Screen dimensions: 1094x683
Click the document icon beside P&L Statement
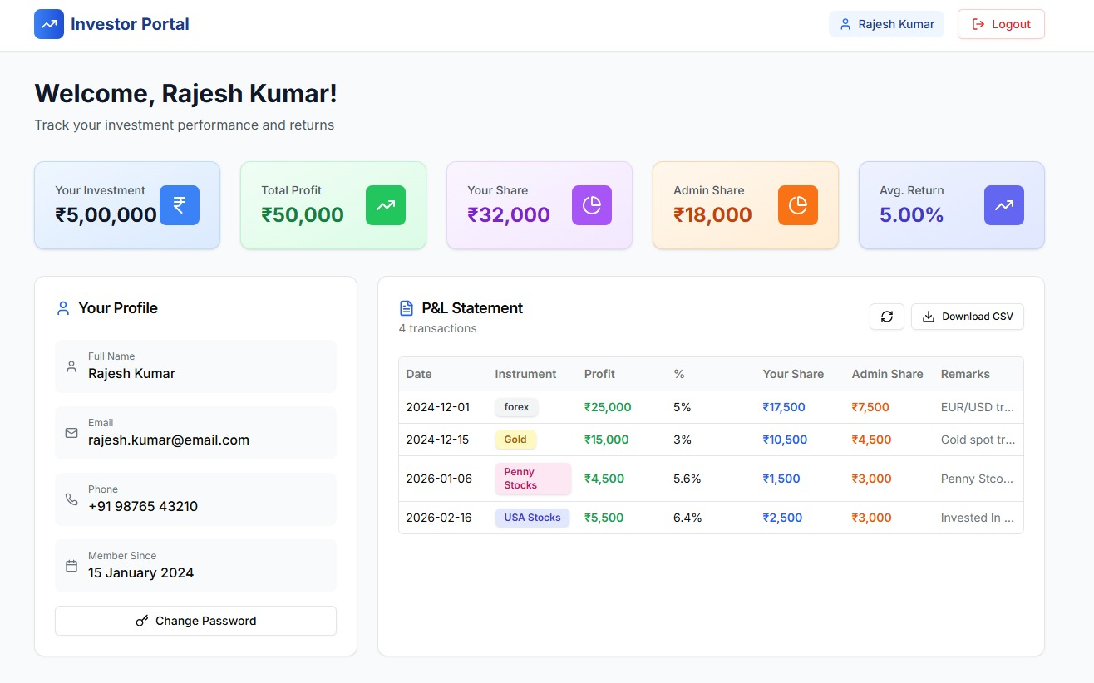pos(406,307)
